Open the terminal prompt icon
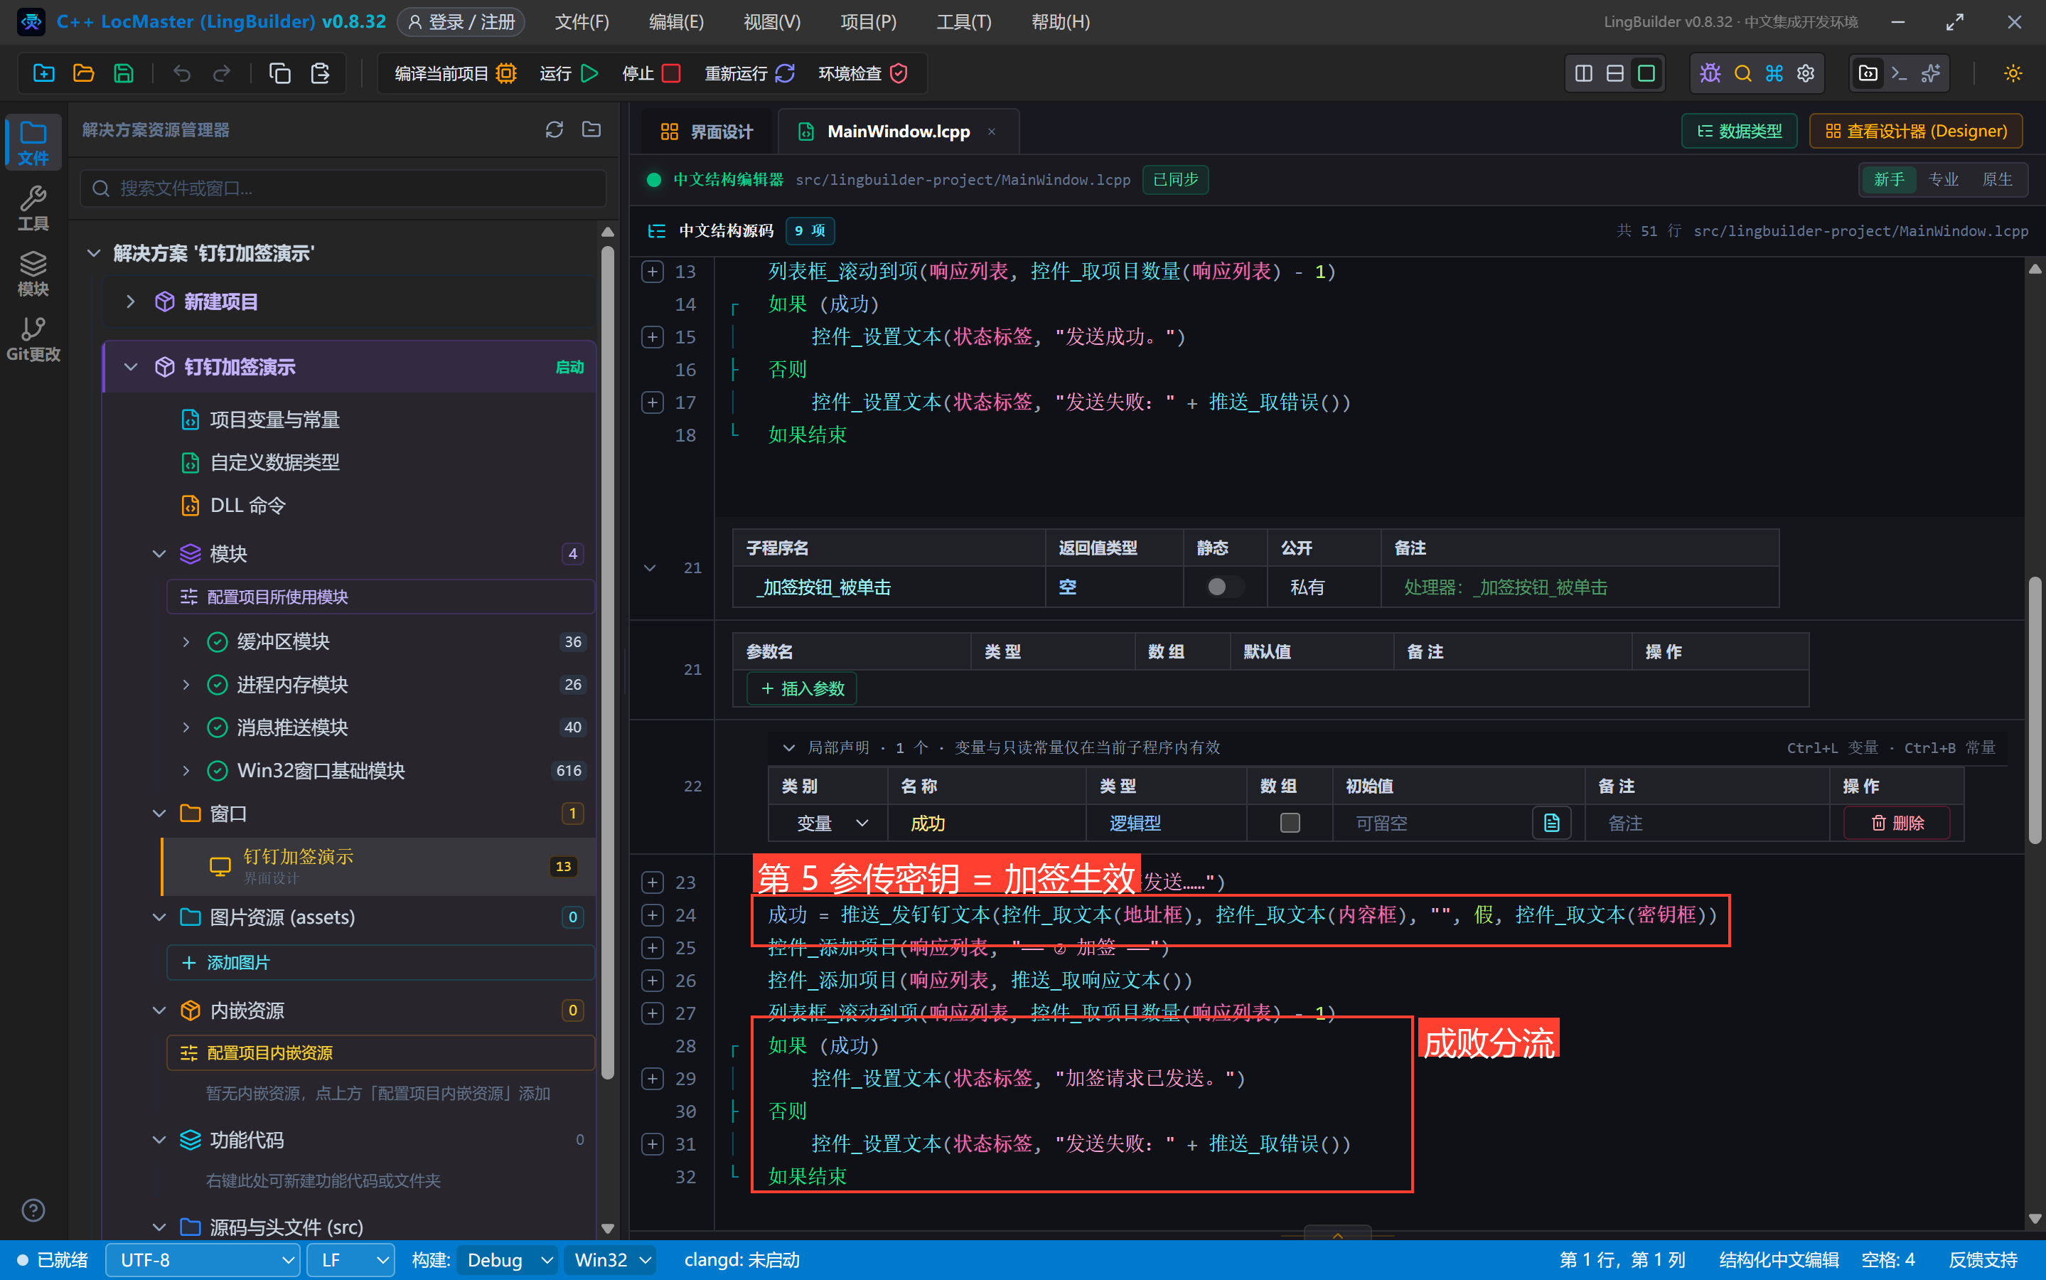 (1900, 74)
